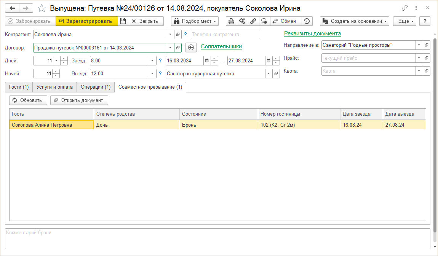
Task: Open Договор record with open icon
Action: [x=177, y=48]
